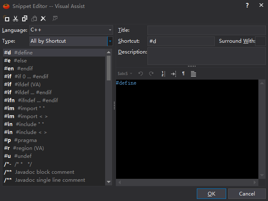268x201 pixels.
Task: Click the Delete snippet X icon
Action: [43, 18]
